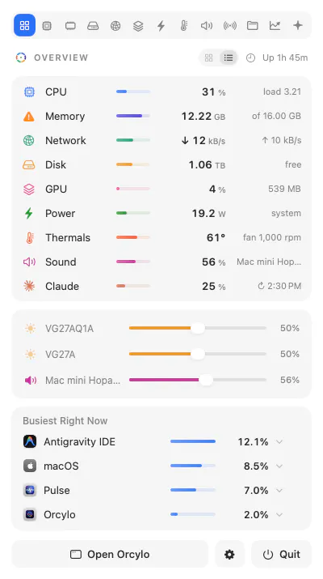The height and width of the screenshot is (579, 323).
Task: Select the Network globe tab icon
Action: [115, 25]
